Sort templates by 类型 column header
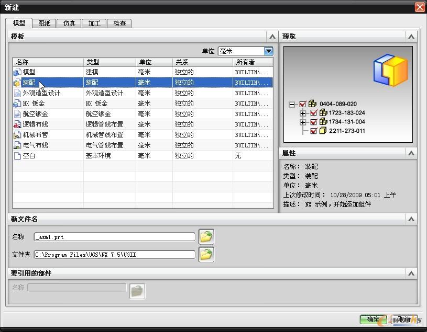427x332 pixels. (110, 62)
